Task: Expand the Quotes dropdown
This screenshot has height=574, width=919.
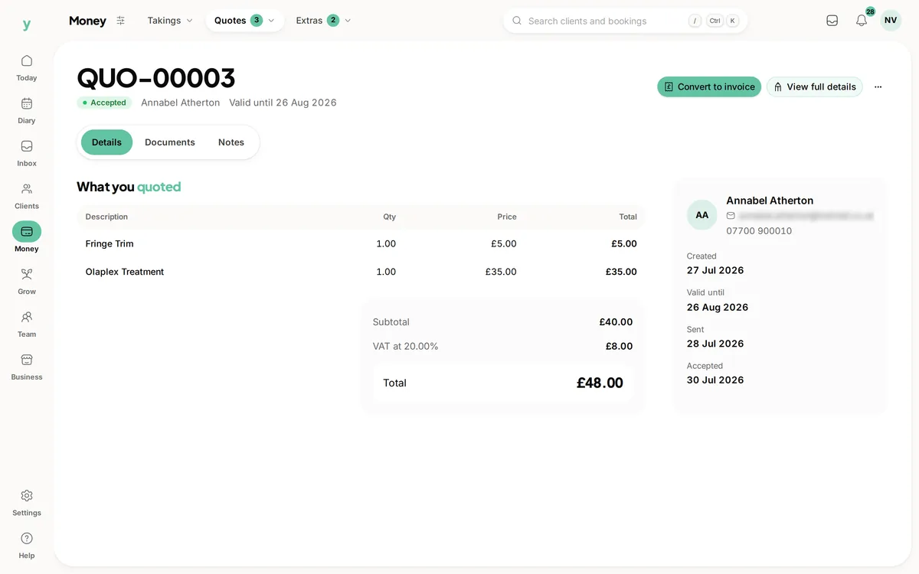Action: (244, 21)
